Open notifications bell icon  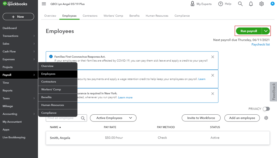251,4
